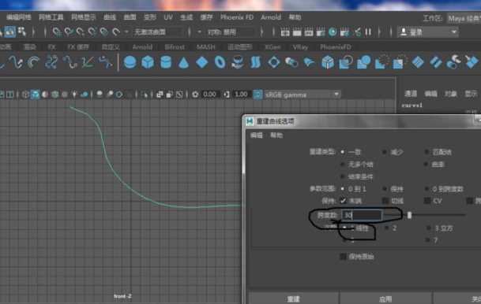Click the make live surface magnet icon
The height and width of the screenshot is (304, 481).
point(115,32)
